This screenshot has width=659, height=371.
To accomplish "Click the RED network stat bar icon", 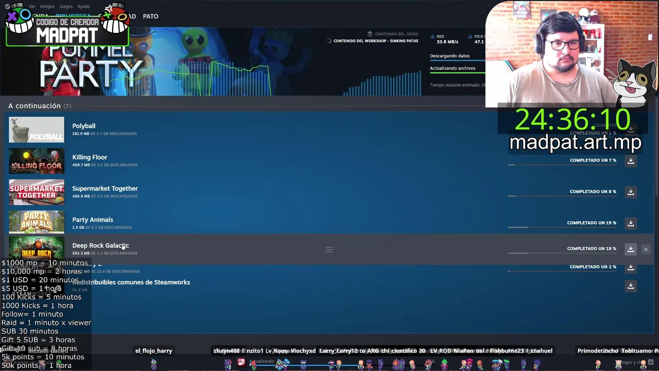I will pos(432,37).
